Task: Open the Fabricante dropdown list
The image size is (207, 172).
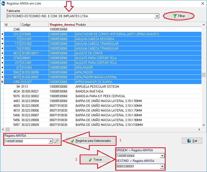Action: pos(157,16)
